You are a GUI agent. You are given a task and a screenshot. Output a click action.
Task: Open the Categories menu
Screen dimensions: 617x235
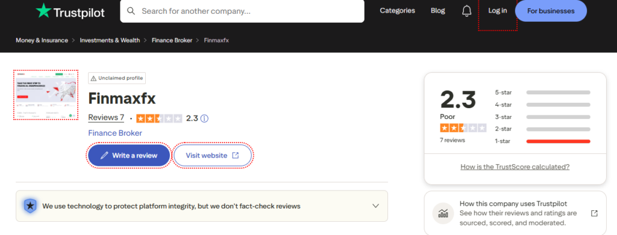click(398, 11)
